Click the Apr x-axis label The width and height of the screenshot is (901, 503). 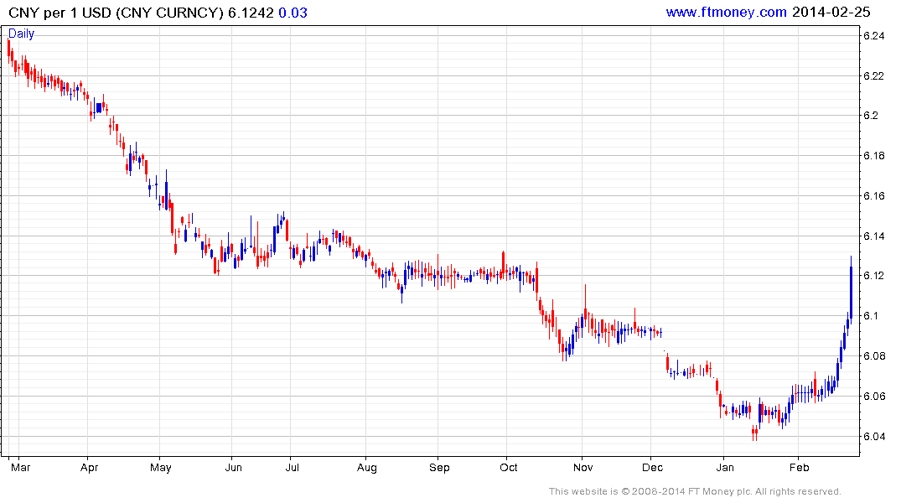(89, 467)
